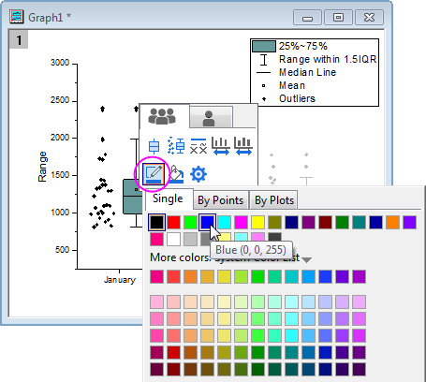This screenshot has width=426, height=382.
Task: Pick the black color swatch
Action: point(156,222)
